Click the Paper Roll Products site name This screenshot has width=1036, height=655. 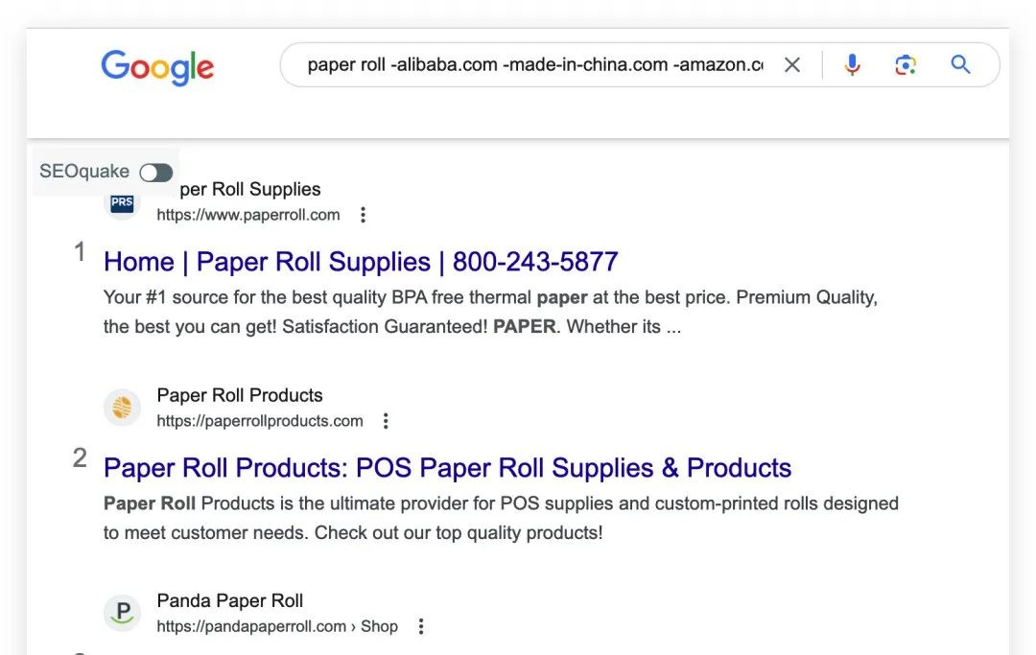(x=240, y=395)
